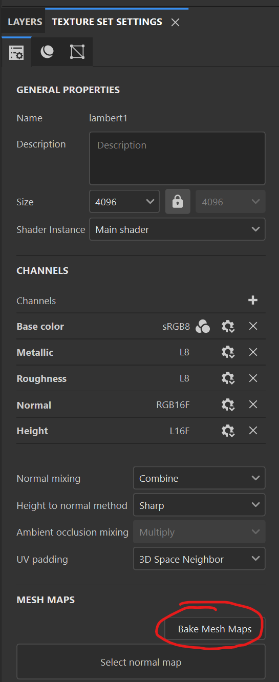Click the CHANNELS section heading
This screenshot has height=682, width=279.
[42, 270]
